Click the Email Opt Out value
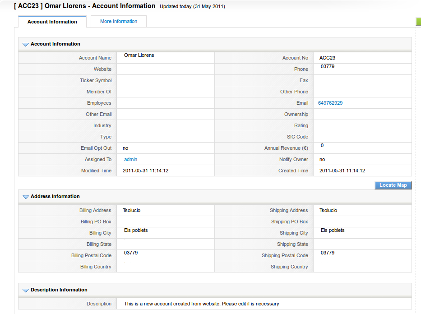This screenshot has height=314, width=421. pos(125,148)
